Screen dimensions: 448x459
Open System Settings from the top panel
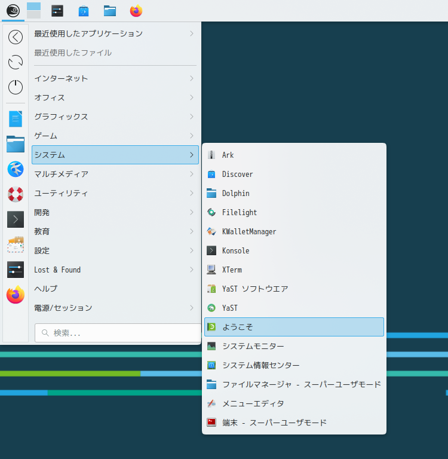tap(57, 11)
